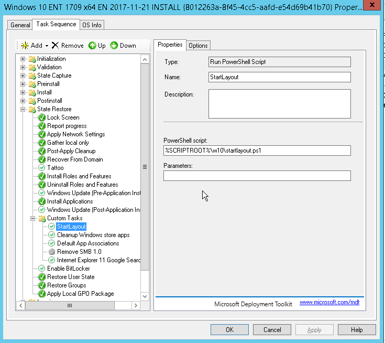This screenshot has width=385, height=343.
Task: Click the StartLayout step check icon
Action: [51, 227]
